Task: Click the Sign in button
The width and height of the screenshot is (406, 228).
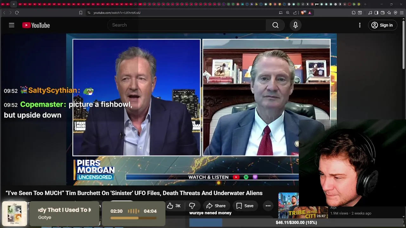Action: (382, 25)
